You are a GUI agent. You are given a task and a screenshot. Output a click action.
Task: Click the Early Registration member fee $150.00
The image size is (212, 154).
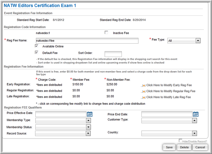tap(78, 84)
